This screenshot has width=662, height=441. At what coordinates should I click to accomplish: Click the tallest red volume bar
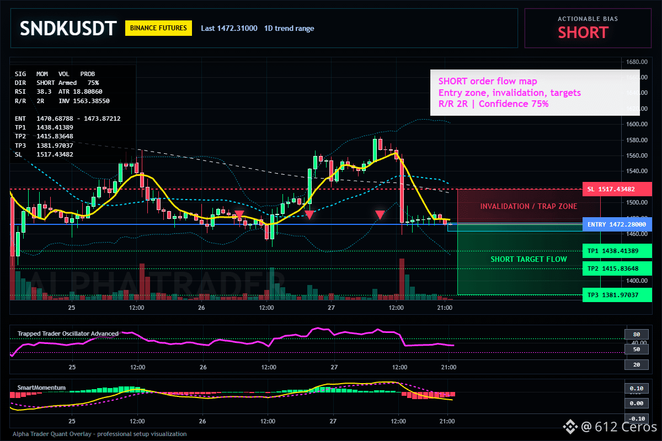point(402,279)
